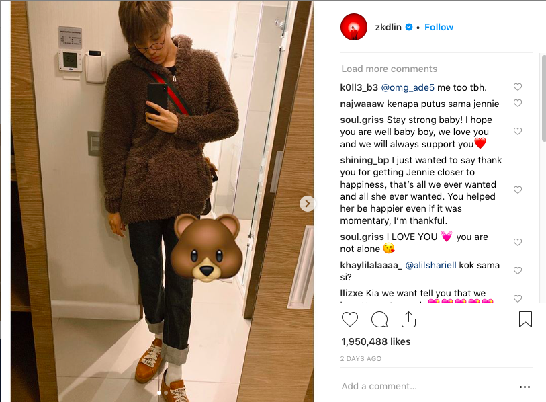Share the post via the upload arrow icon

pos(408,319)
